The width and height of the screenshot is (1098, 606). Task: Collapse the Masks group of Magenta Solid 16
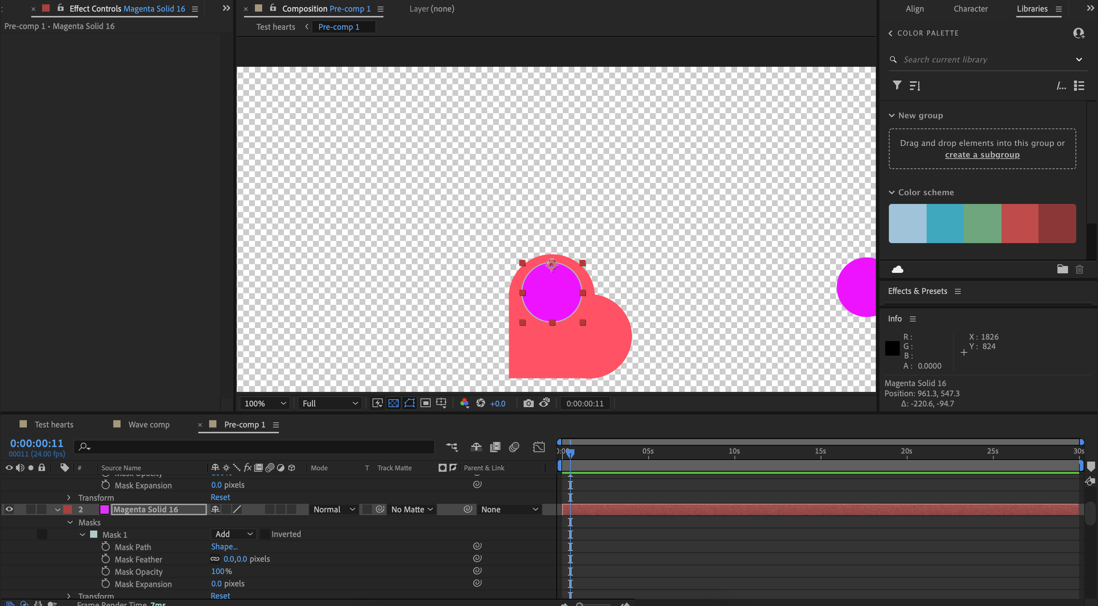(70, 522)
